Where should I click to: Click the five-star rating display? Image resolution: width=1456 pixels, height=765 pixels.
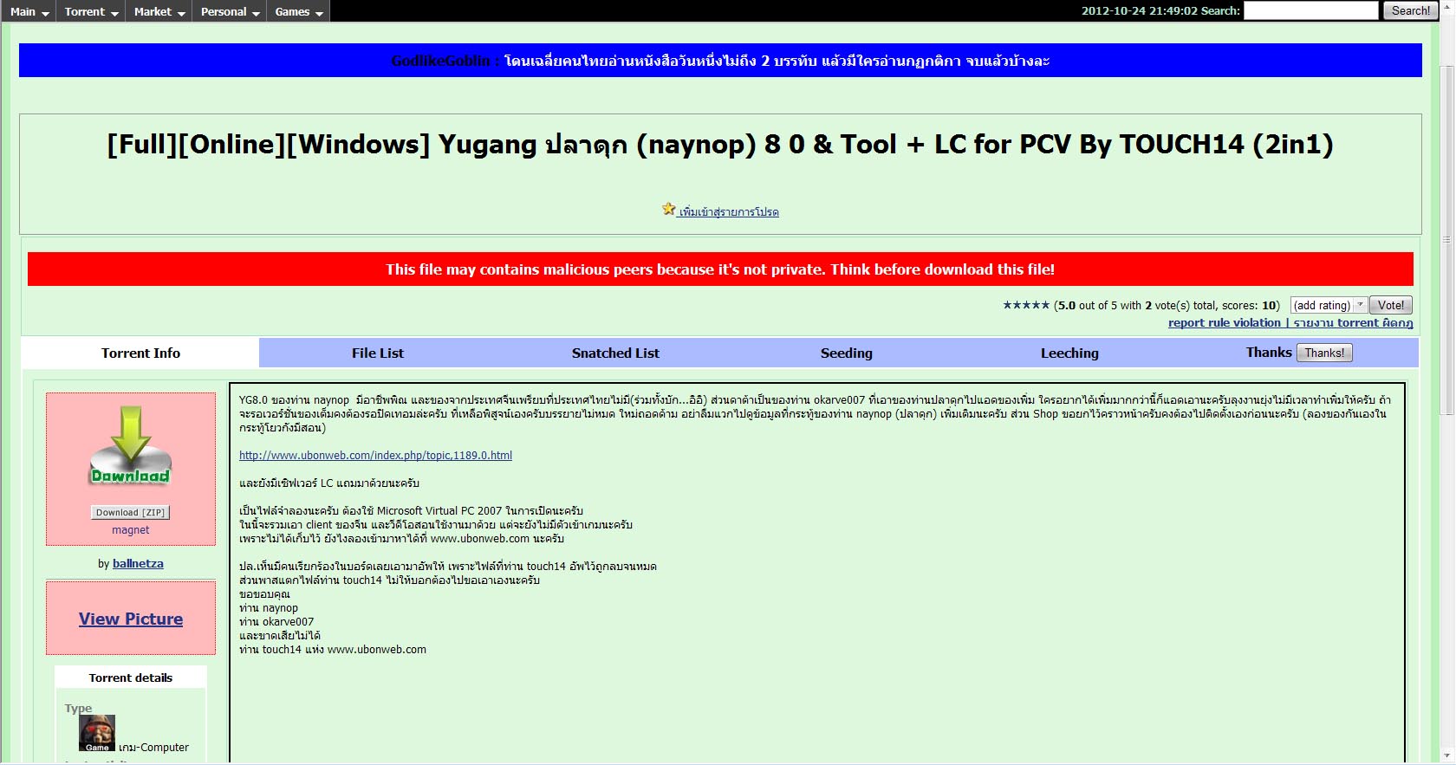[1026, 305]
